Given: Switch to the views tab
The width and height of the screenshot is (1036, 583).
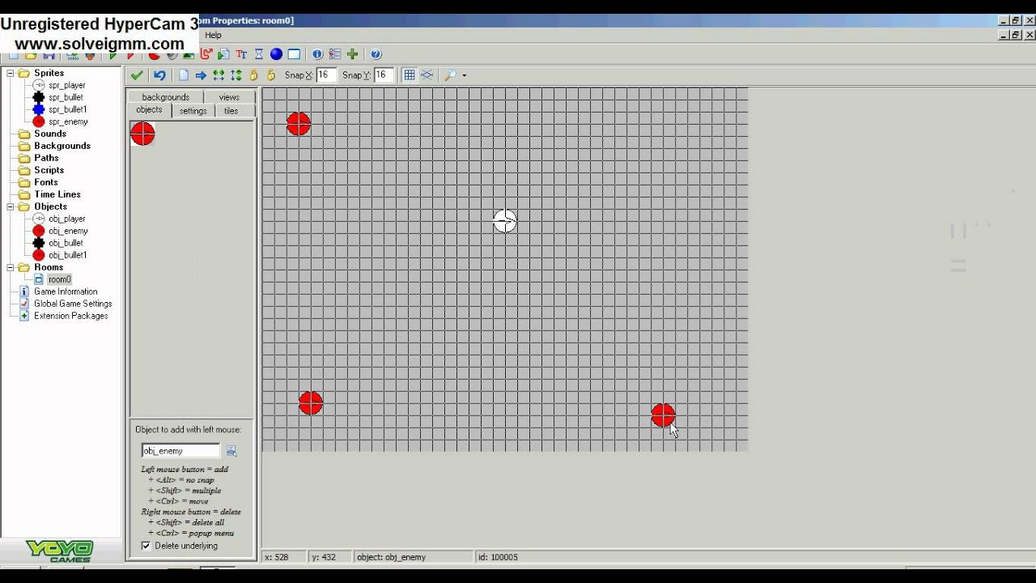Looking at the screenshot, I should (x=229, y=97).
